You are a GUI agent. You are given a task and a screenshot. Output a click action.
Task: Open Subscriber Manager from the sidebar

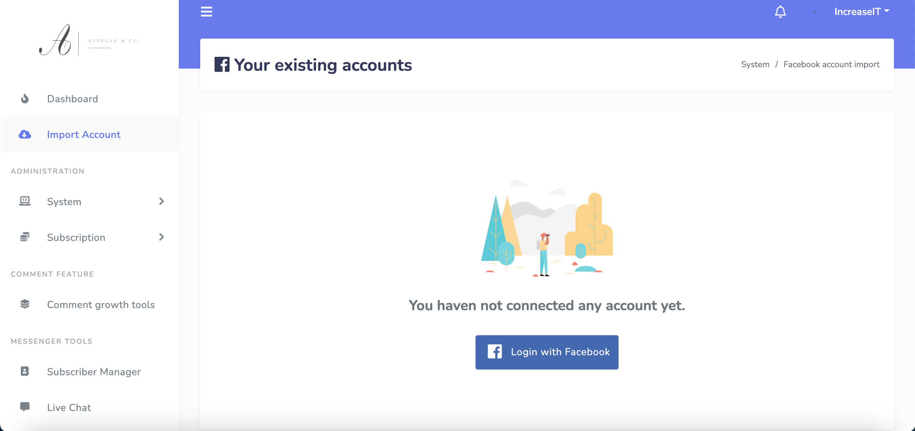pos(94,372)
